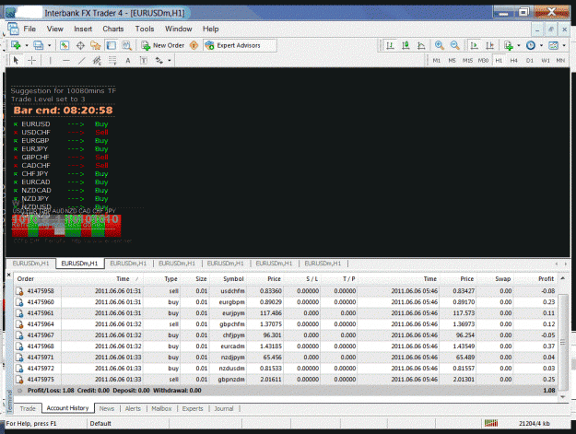This screenshot has height=434, width=576.
Task: Open the Indicators list green plus icon
Action: point(509,45)
